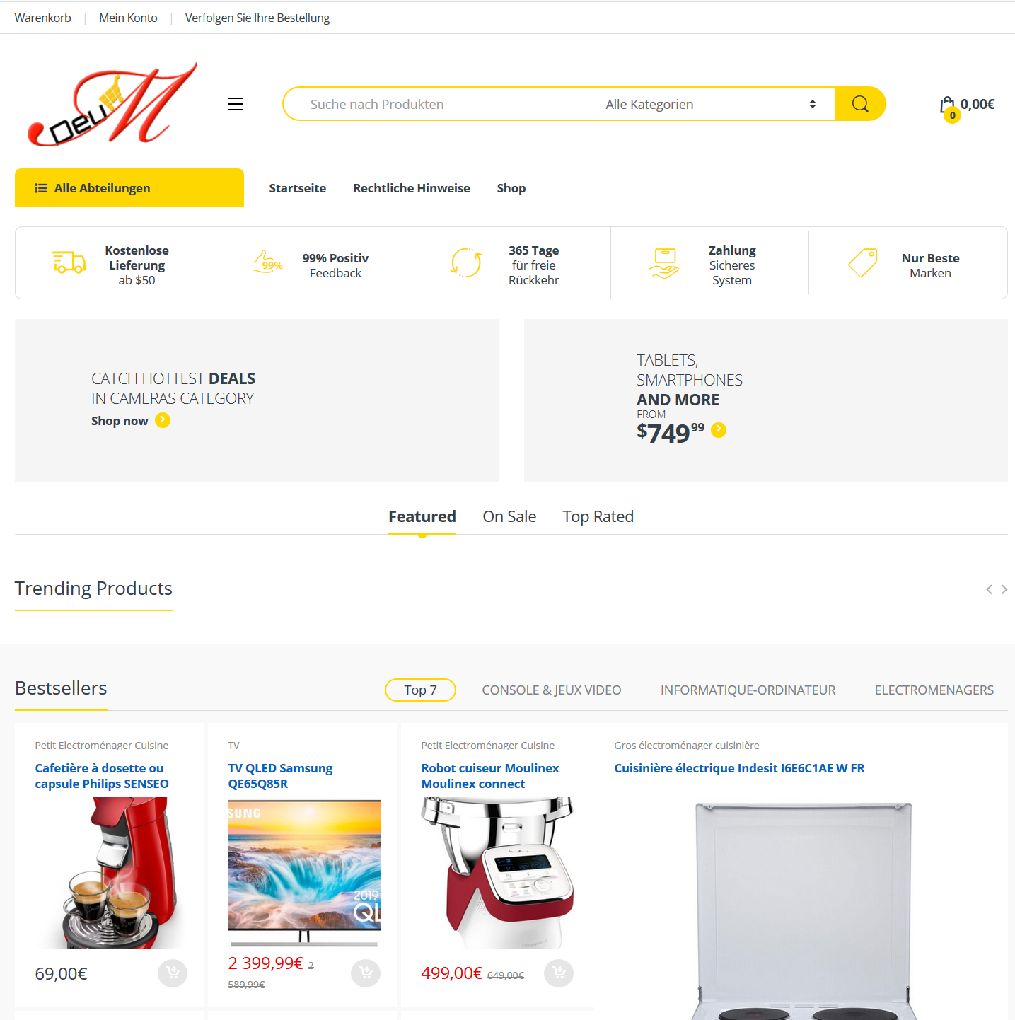
Task: Open the shopping bag cart icon
Action: coord(948,107)
